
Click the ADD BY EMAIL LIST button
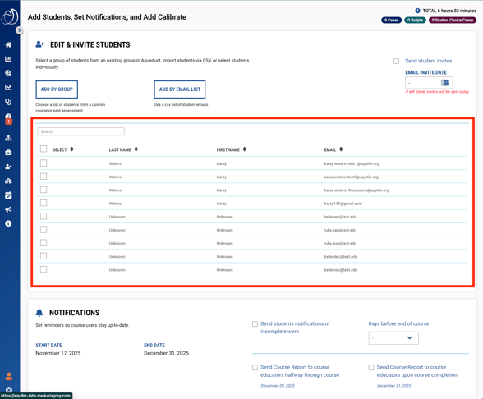pyautogui.click(x=180, y=89)
